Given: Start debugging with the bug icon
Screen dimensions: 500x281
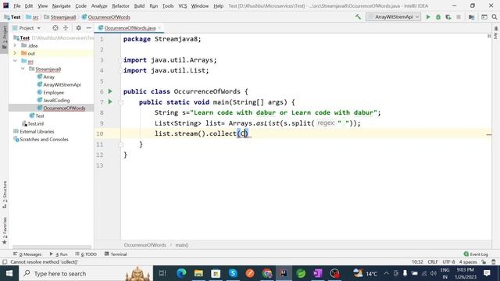Looking at the screenshot, I should click(438, 17).
